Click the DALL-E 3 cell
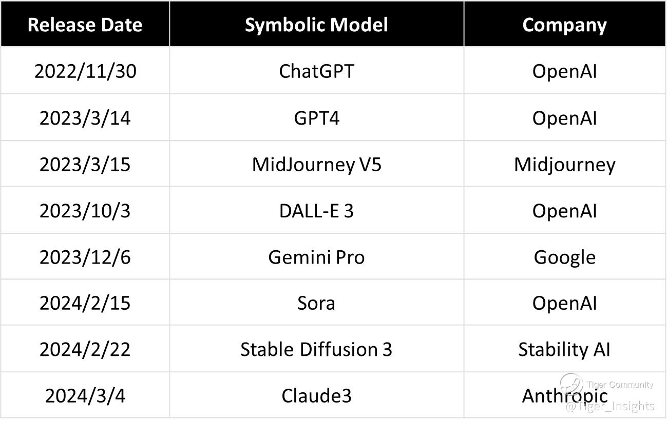 [316, 211]
